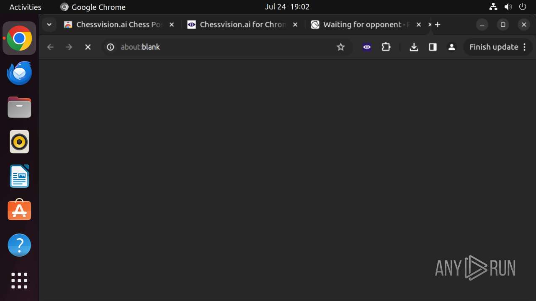Switch to the Chessvision.ai for Chrome tab
Image resolution: width=536 pixels, height=301 pixels.
tap(243, 25)
